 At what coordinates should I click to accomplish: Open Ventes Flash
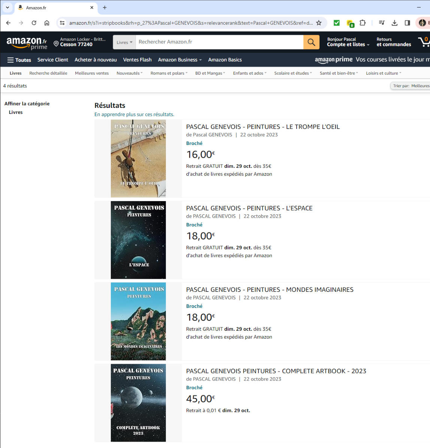point(137,60)
